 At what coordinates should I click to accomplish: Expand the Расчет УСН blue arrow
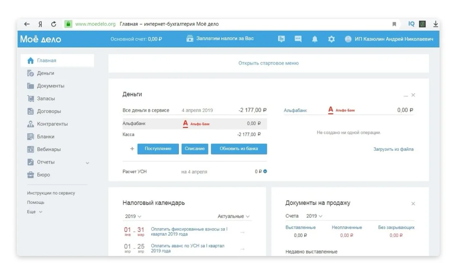(x=265, y=171)
